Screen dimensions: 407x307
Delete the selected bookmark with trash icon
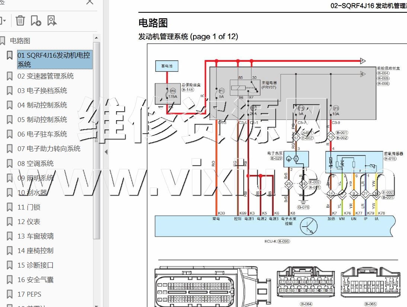pos(20,20)
